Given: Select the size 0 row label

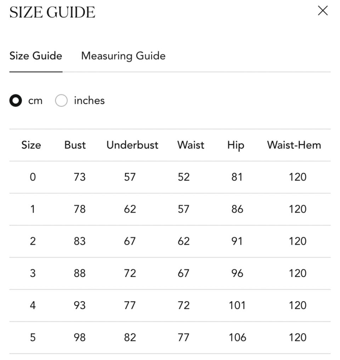Looking at the screenshot, I should pyautogui.click(x=33, y=177).
